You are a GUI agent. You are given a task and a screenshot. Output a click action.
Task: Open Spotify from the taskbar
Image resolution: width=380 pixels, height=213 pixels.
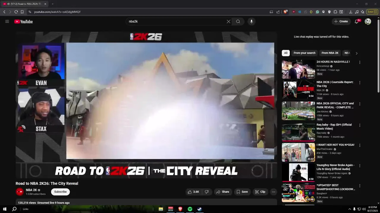click(x=190, y=209)
